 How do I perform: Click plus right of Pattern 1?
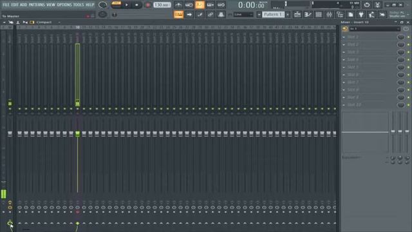point(288,14)
